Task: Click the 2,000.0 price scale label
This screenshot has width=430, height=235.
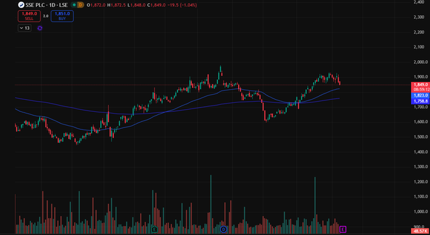Action: (421, 62)
